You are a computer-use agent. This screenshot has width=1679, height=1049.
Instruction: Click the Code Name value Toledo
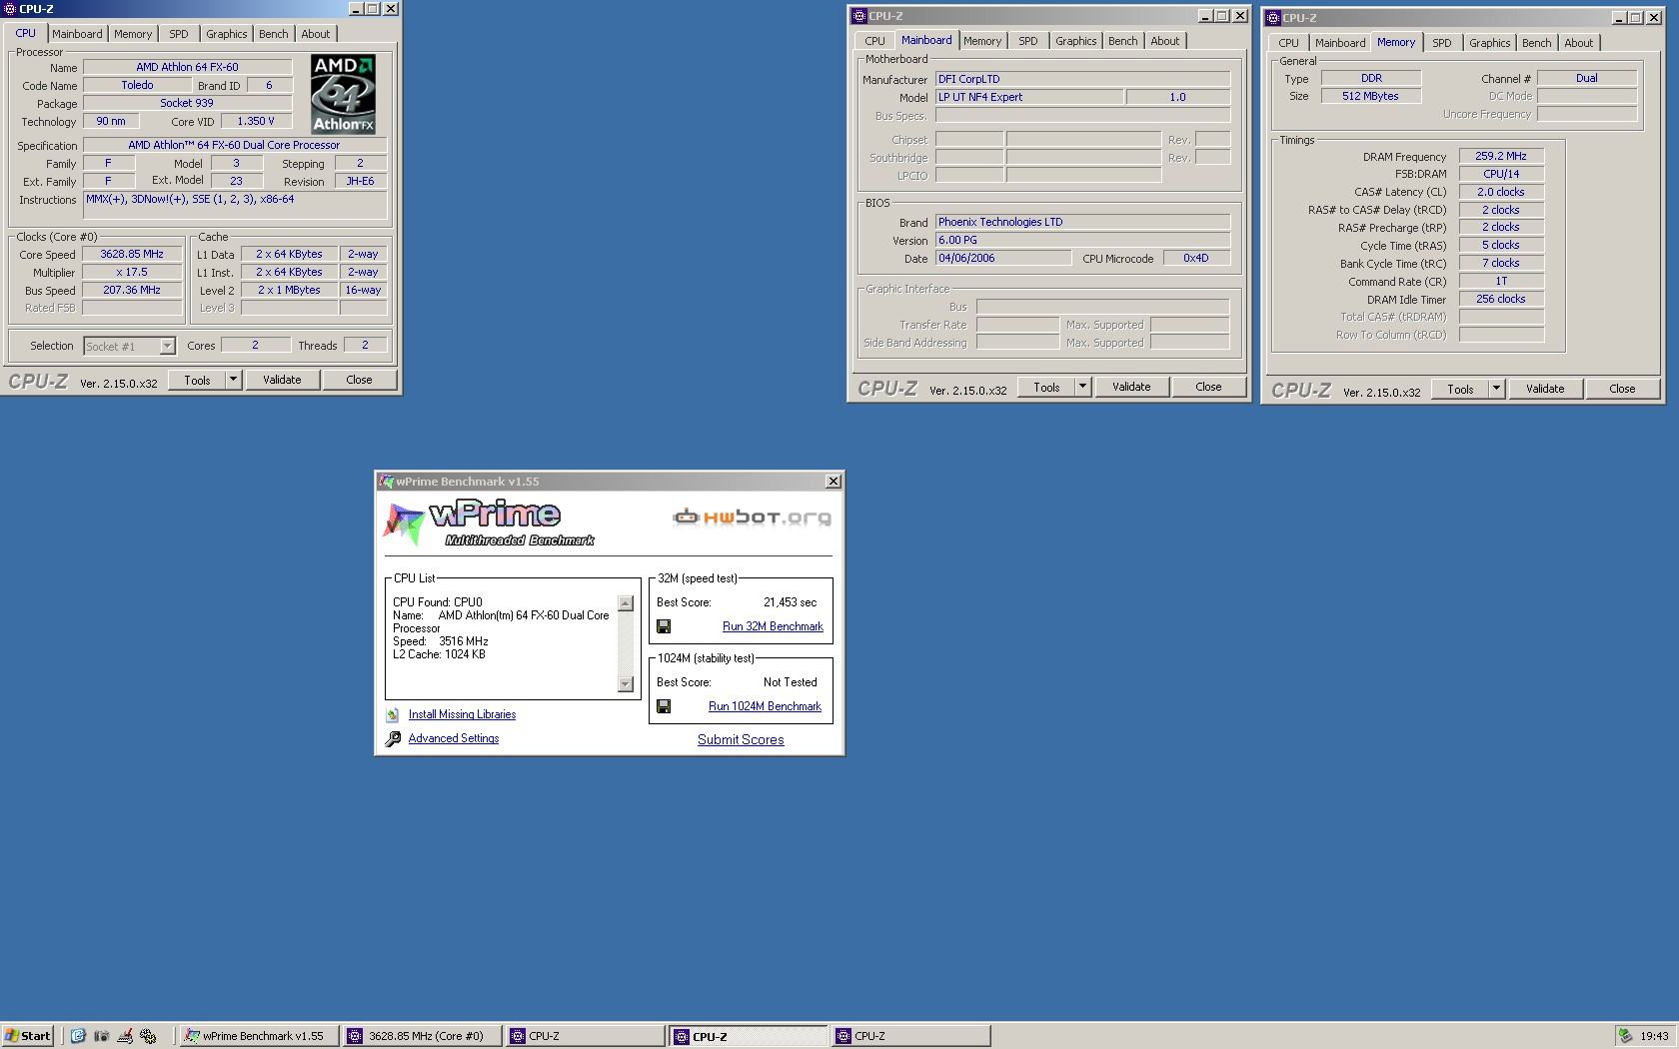(x=137, y=85)
